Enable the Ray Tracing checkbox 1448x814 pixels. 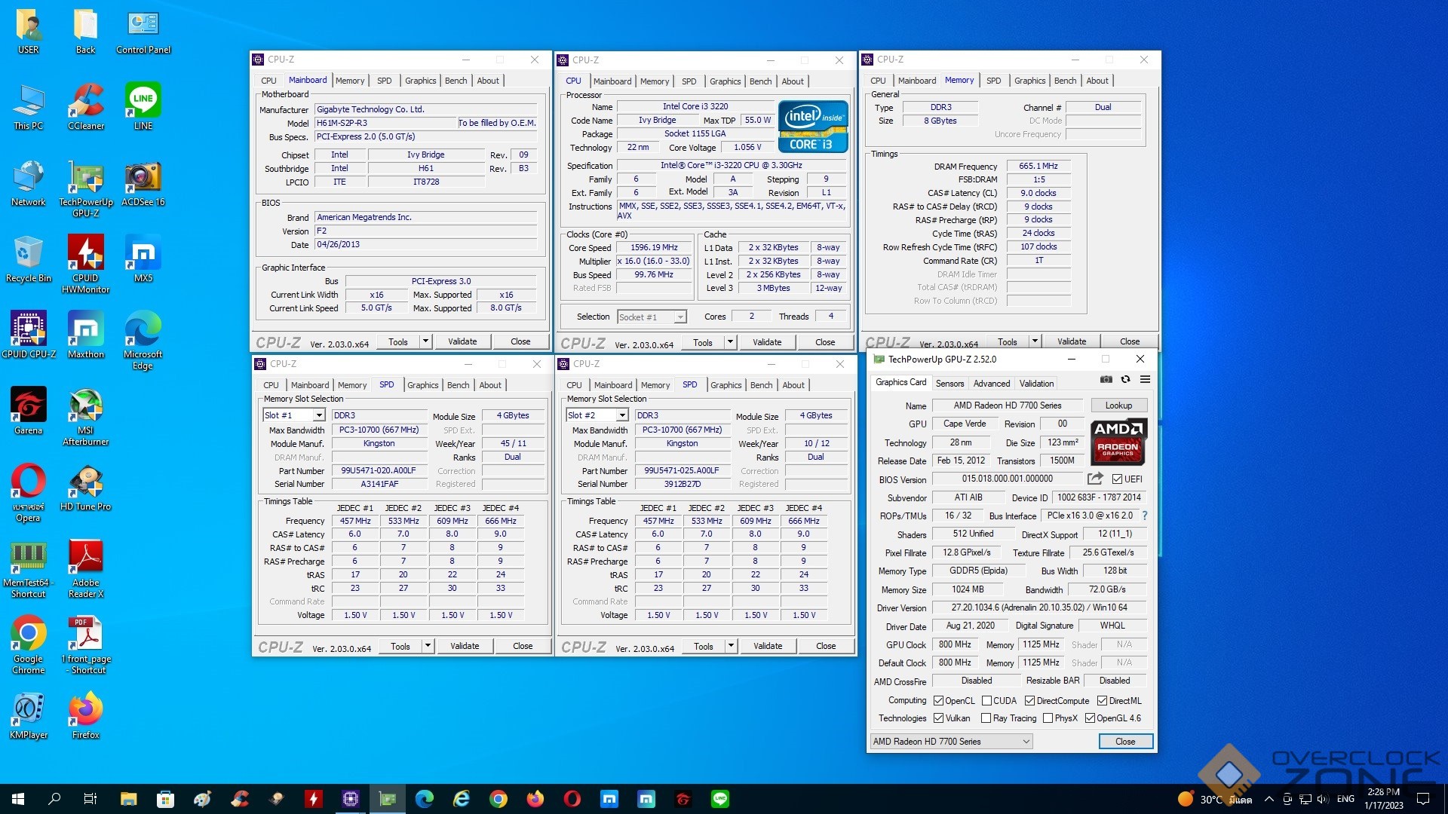click(x=986, y=718)
